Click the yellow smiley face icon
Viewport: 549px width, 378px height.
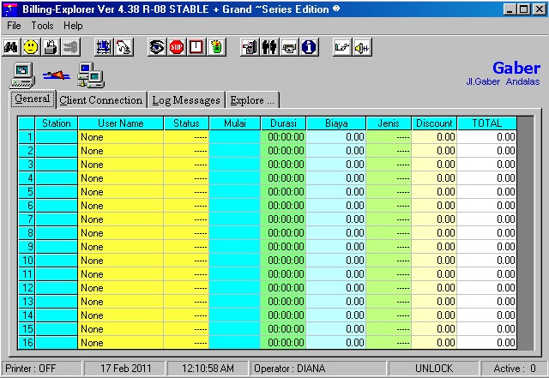click(x=31, y=47)
